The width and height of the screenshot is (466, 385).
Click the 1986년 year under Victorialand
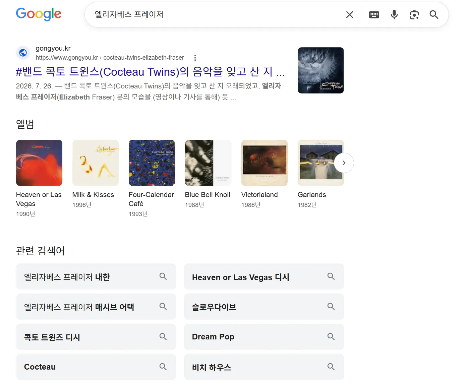251,205
